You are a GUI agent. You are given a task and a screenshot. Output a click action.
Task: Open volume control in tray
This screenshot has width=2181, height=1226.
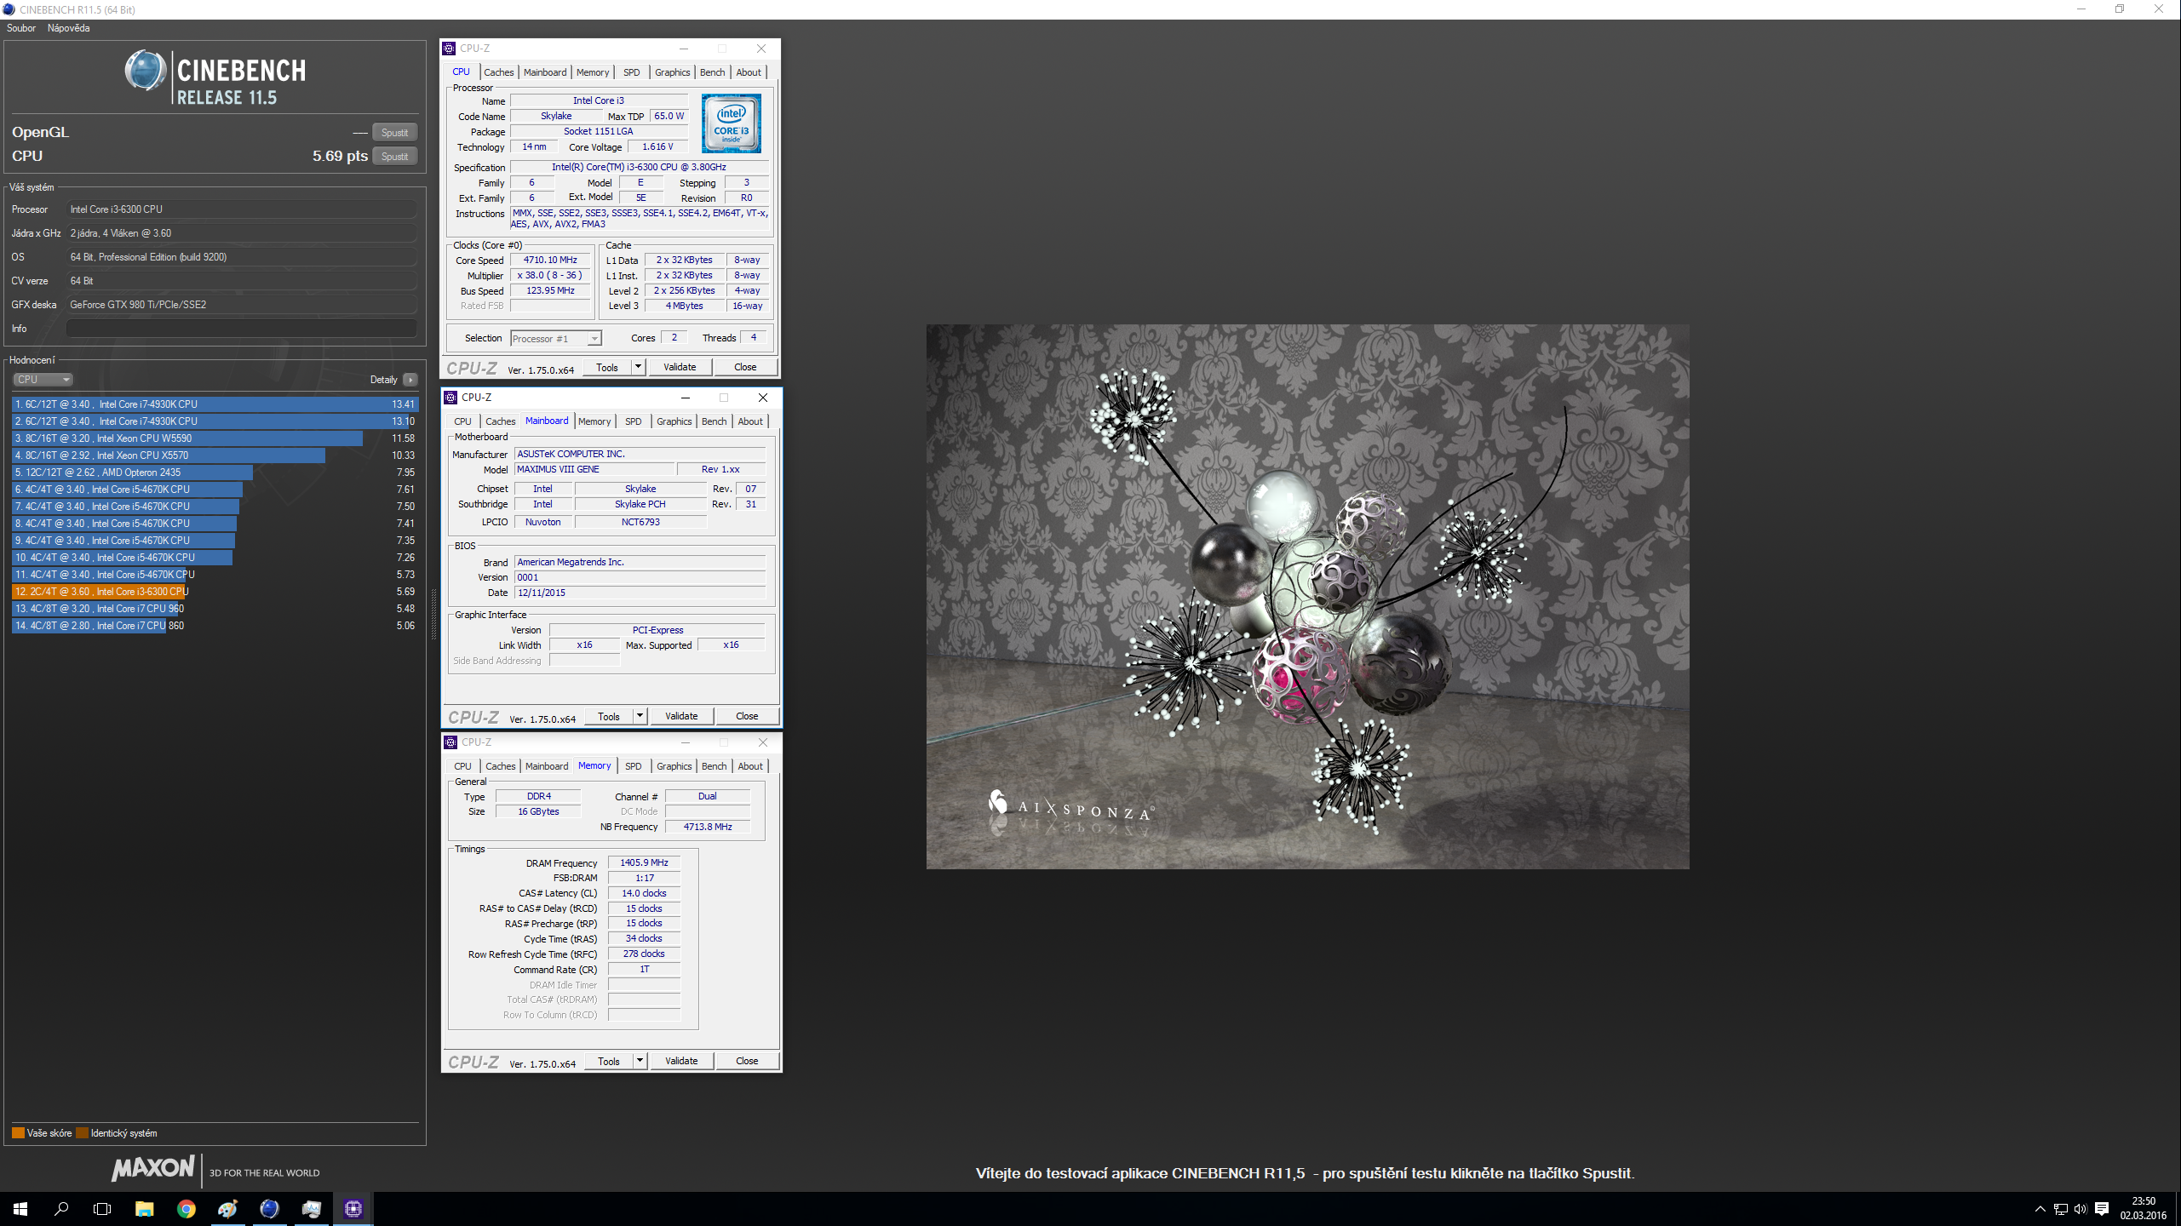click(x=2081, y=1209)
